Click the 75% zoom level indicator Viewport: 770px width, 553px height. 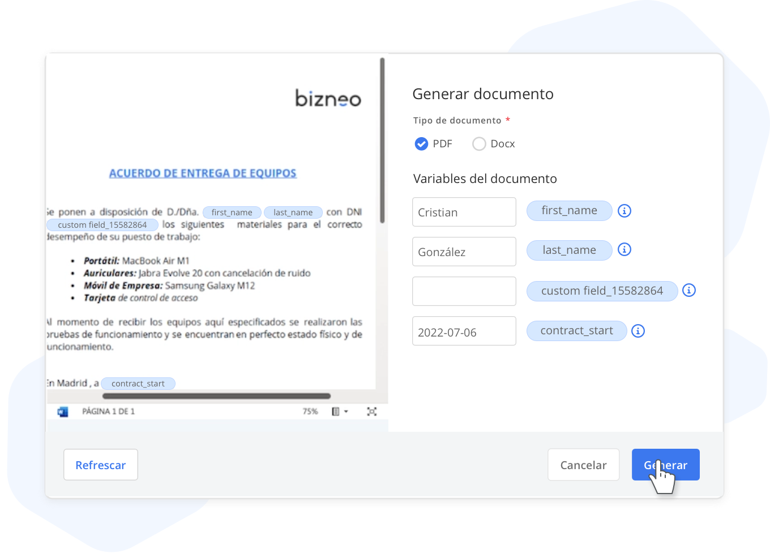pos(310,411)
